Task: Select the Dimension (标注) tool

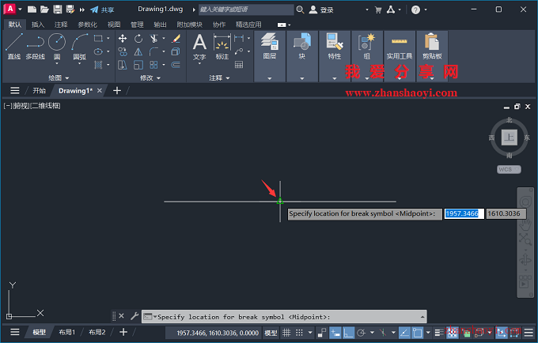Action: tap(222, 47)
